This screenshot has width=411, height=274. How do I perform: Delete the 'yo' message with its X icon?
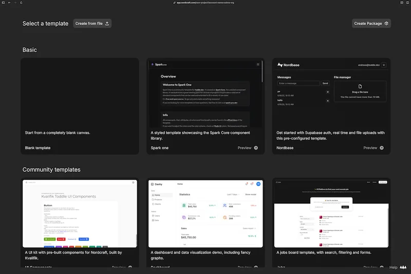pyautogui.click(x=328, y=92)
